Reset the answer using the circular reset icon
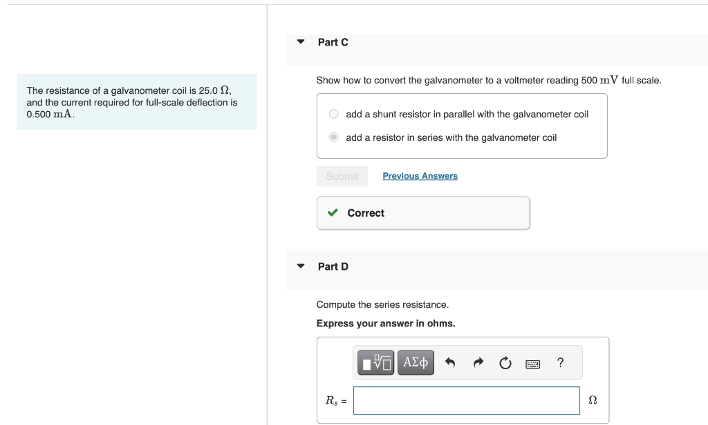Image resolution: width=708 pixels, height=425 pixels. pos(505,362)
